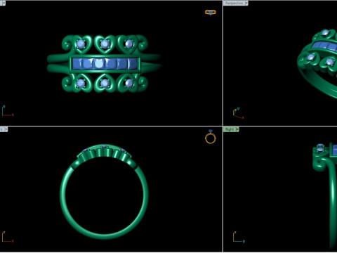
Task: Select the top-middle heart stone in top view
Action: click(105, 44)
